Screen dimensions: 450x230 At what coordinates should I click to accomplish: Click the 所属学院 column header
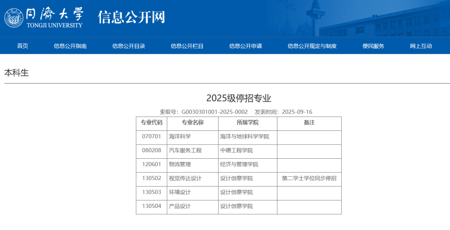247,122
